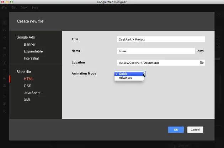Viewport: 224px width, 148px height.
Task: Open the Help menu
Action: click(35, 7)
